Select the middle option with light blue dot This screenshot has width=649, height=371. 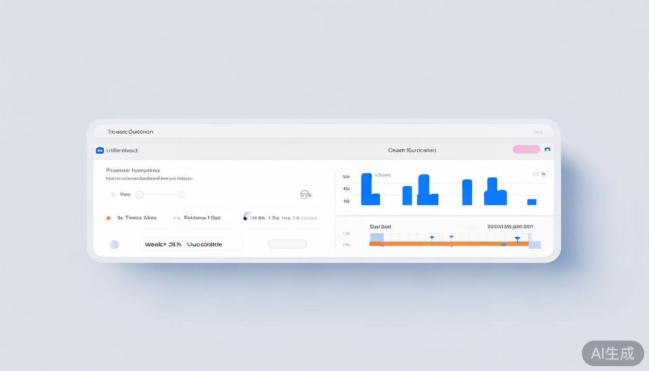tap(178, 218)
